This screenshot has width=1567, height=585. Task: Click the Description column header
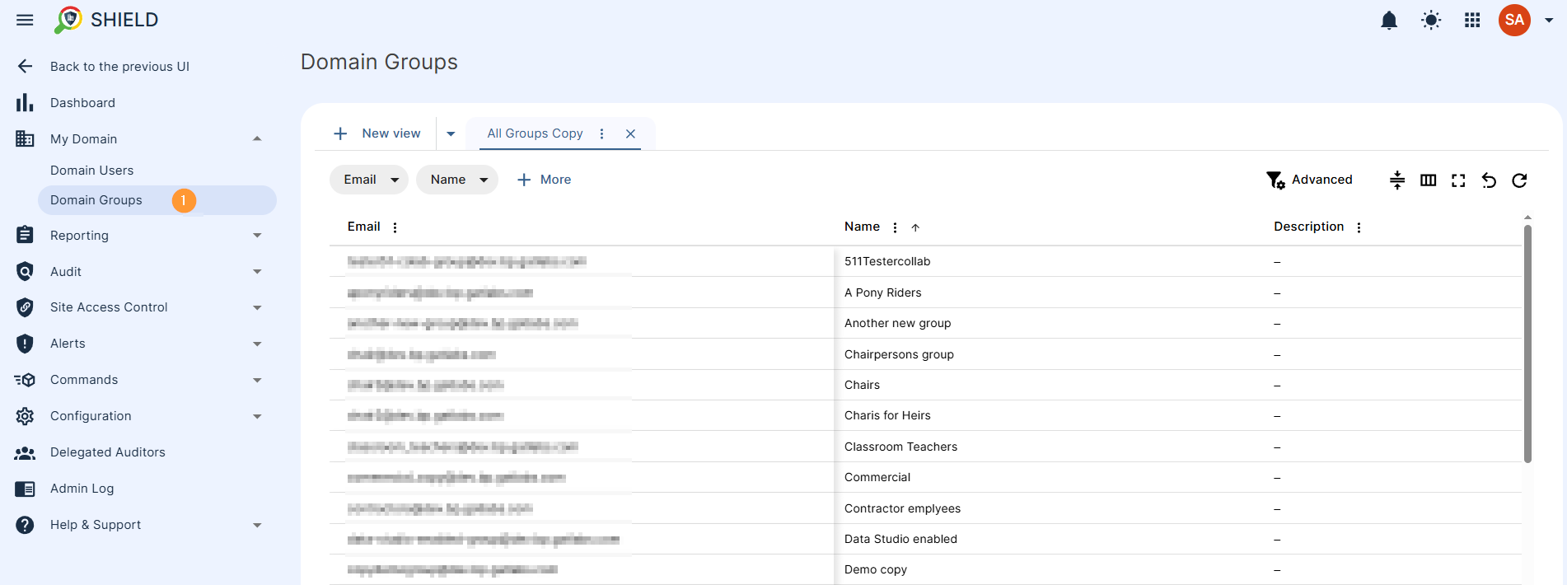click(1308, 227)
